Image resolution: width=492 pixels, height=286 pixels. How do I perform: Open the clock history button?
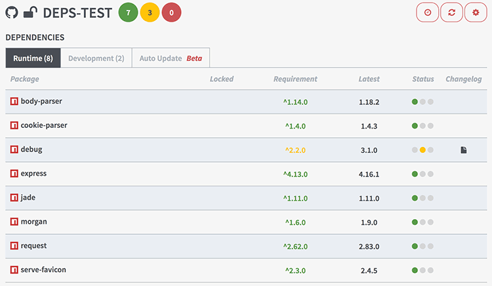pyautogui.click(x=427, y=12)
